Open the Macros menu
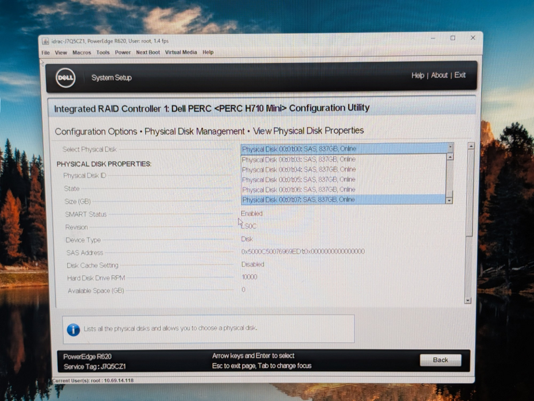The width and height of the screenshot is (534, 401). 81,53
